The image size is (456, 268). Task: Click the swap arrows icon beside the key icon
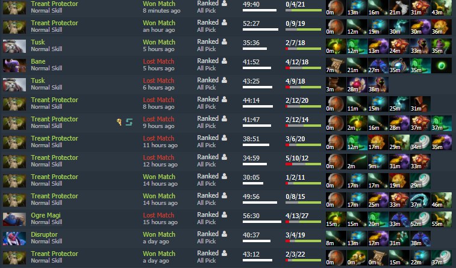tap(129, 122)
